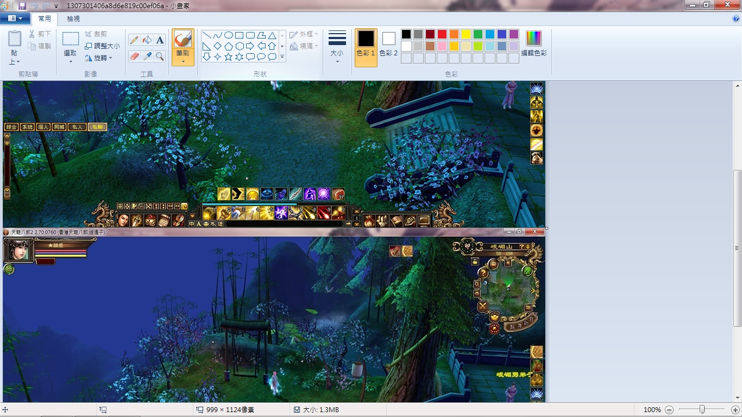Pick the orange color swatch
742x417 pixels.
[x=454, y=34]
